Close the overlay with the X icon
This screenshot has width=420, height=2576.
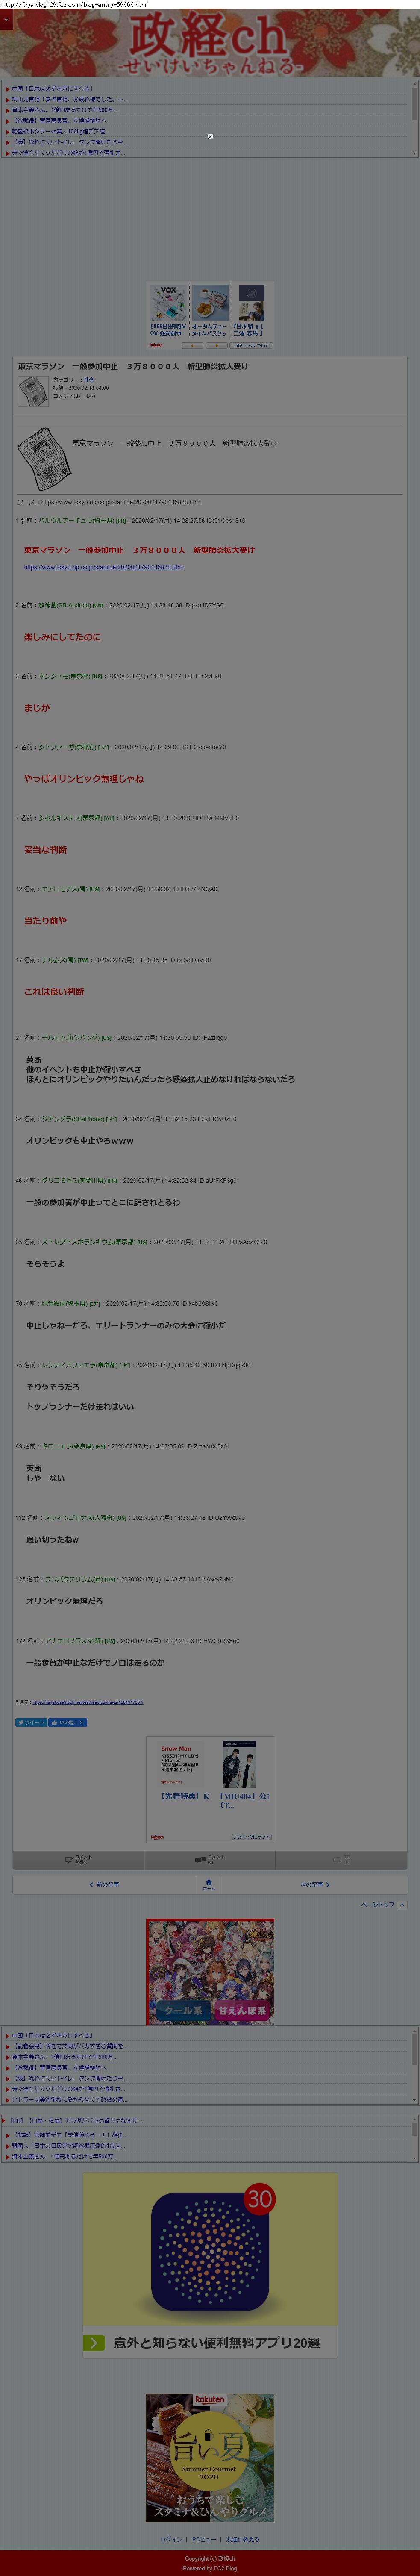coord(210,136)
